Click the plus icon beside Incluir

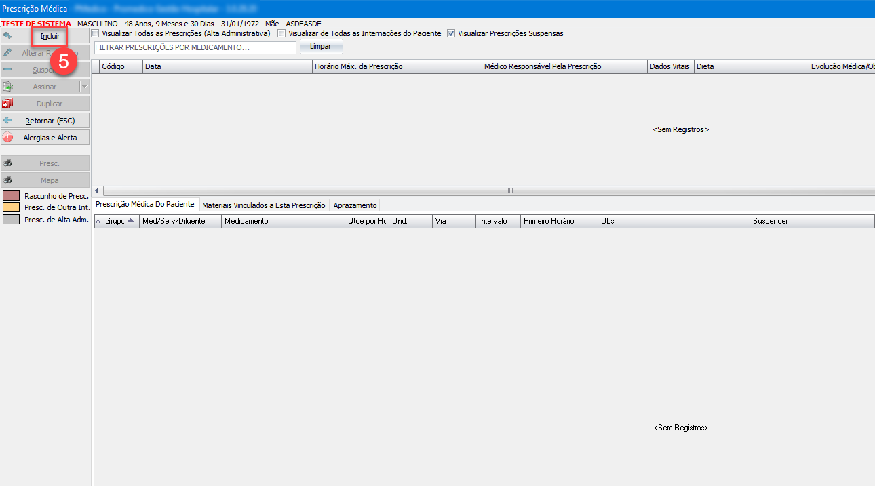tap(7, 35)
